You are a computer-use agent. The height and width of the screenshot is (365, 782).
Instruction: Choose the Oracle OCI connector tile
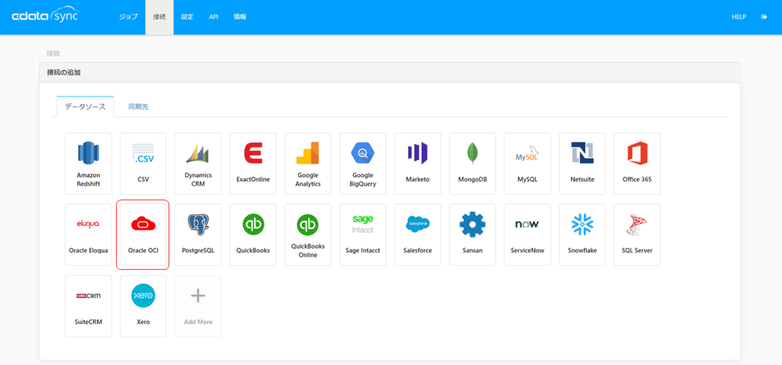click(143, 234)
